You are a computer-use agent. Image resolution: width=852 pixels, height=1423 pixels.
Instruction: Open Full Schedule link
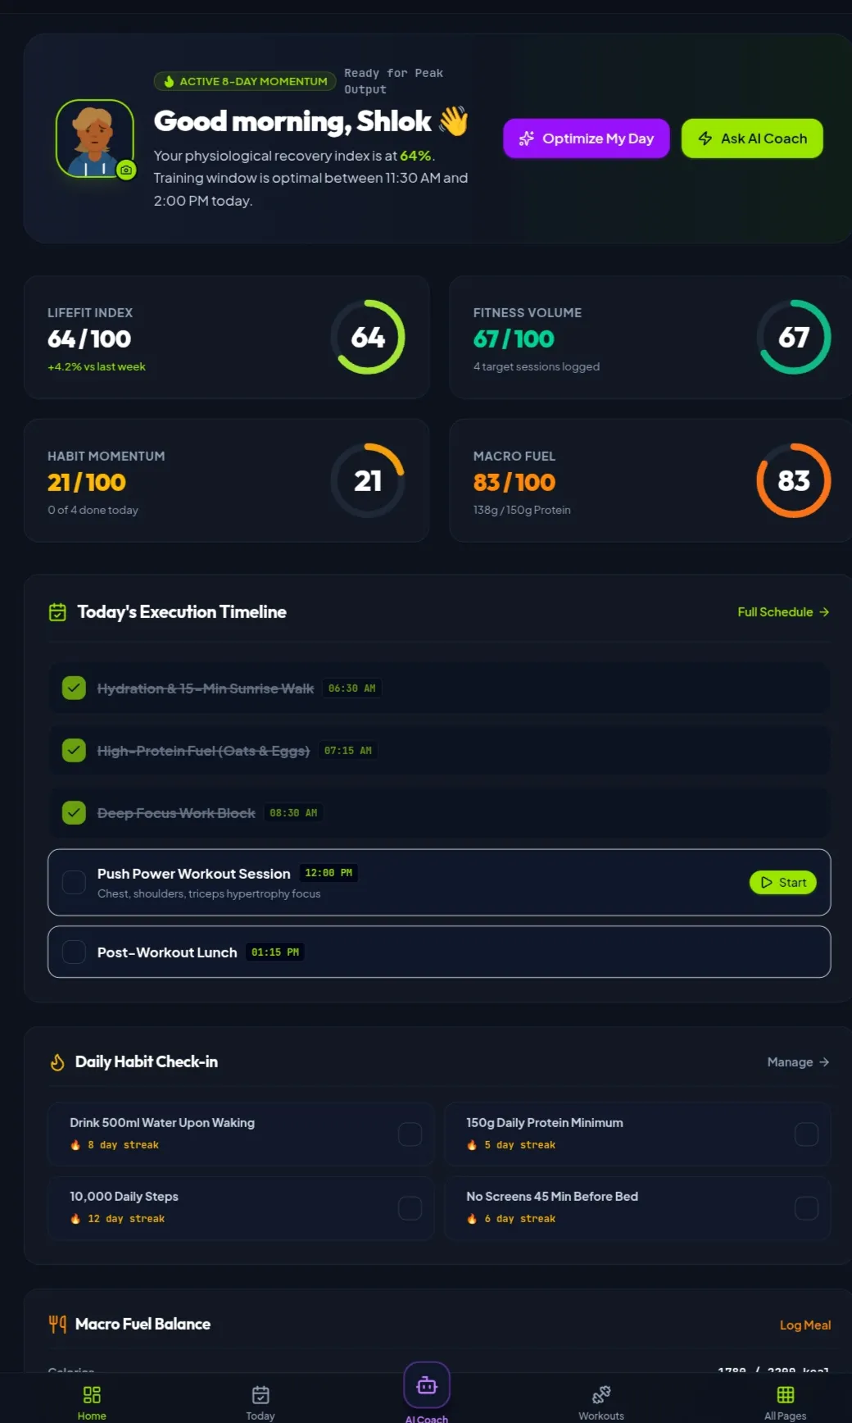pos(783,612)
